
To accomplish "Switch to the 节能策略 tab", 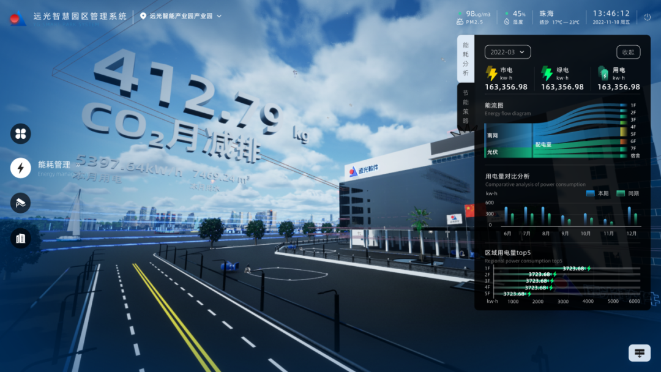I will 465,107.
